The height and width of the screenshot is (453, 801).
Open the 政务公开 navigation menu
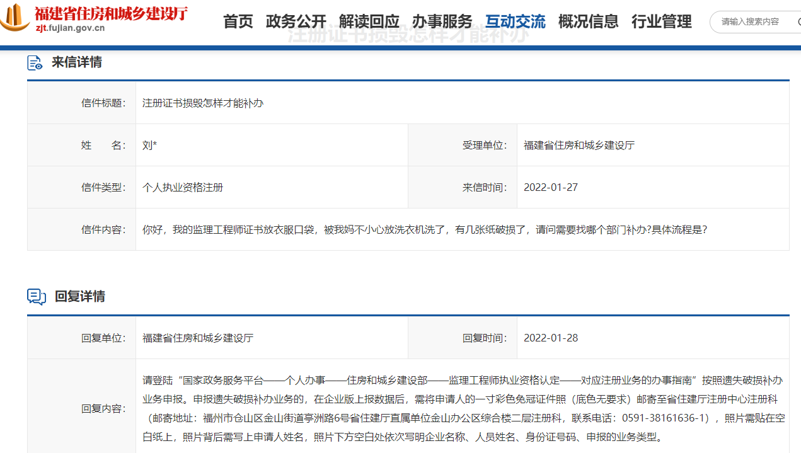coord(296,21)
